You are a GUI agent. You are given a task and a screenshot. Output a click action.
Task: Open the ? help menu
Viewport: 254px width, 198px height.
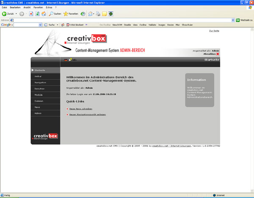pos(56,8)
